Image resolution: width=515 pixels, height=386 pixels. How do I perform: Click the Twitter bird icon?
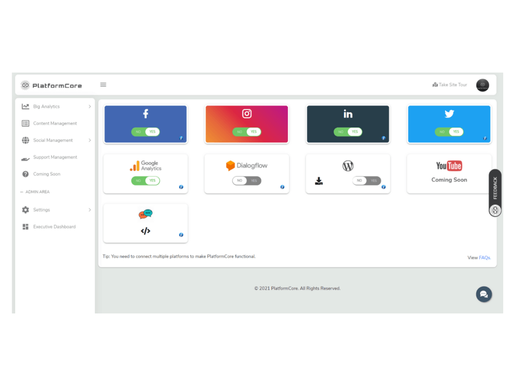(449, 114)
